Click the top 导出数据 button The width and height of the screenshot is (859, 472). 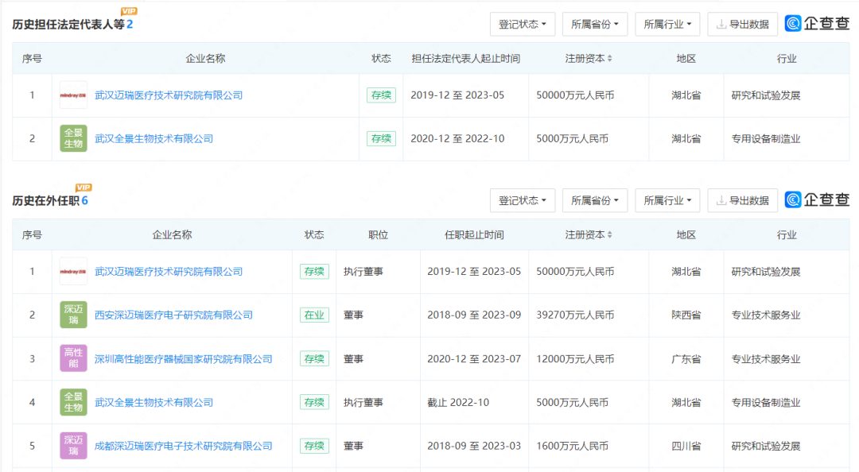742,24
